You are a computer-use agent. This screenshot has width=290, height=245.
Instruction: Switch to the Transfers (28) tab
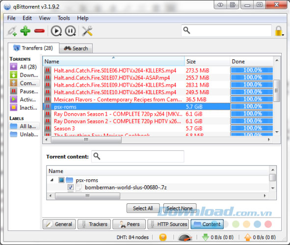[x=33, y=48]
